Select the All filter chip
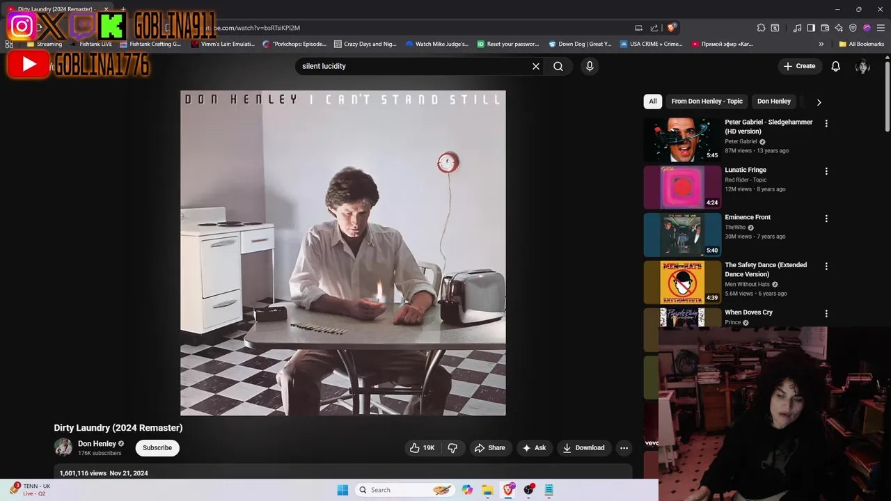 [x=653, y=102]
